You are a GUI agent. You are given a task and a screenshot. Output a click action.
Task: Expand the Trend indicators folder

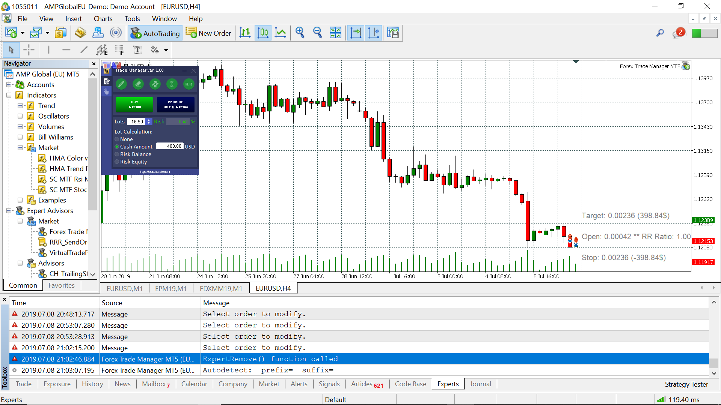click(x=20, y=106)
